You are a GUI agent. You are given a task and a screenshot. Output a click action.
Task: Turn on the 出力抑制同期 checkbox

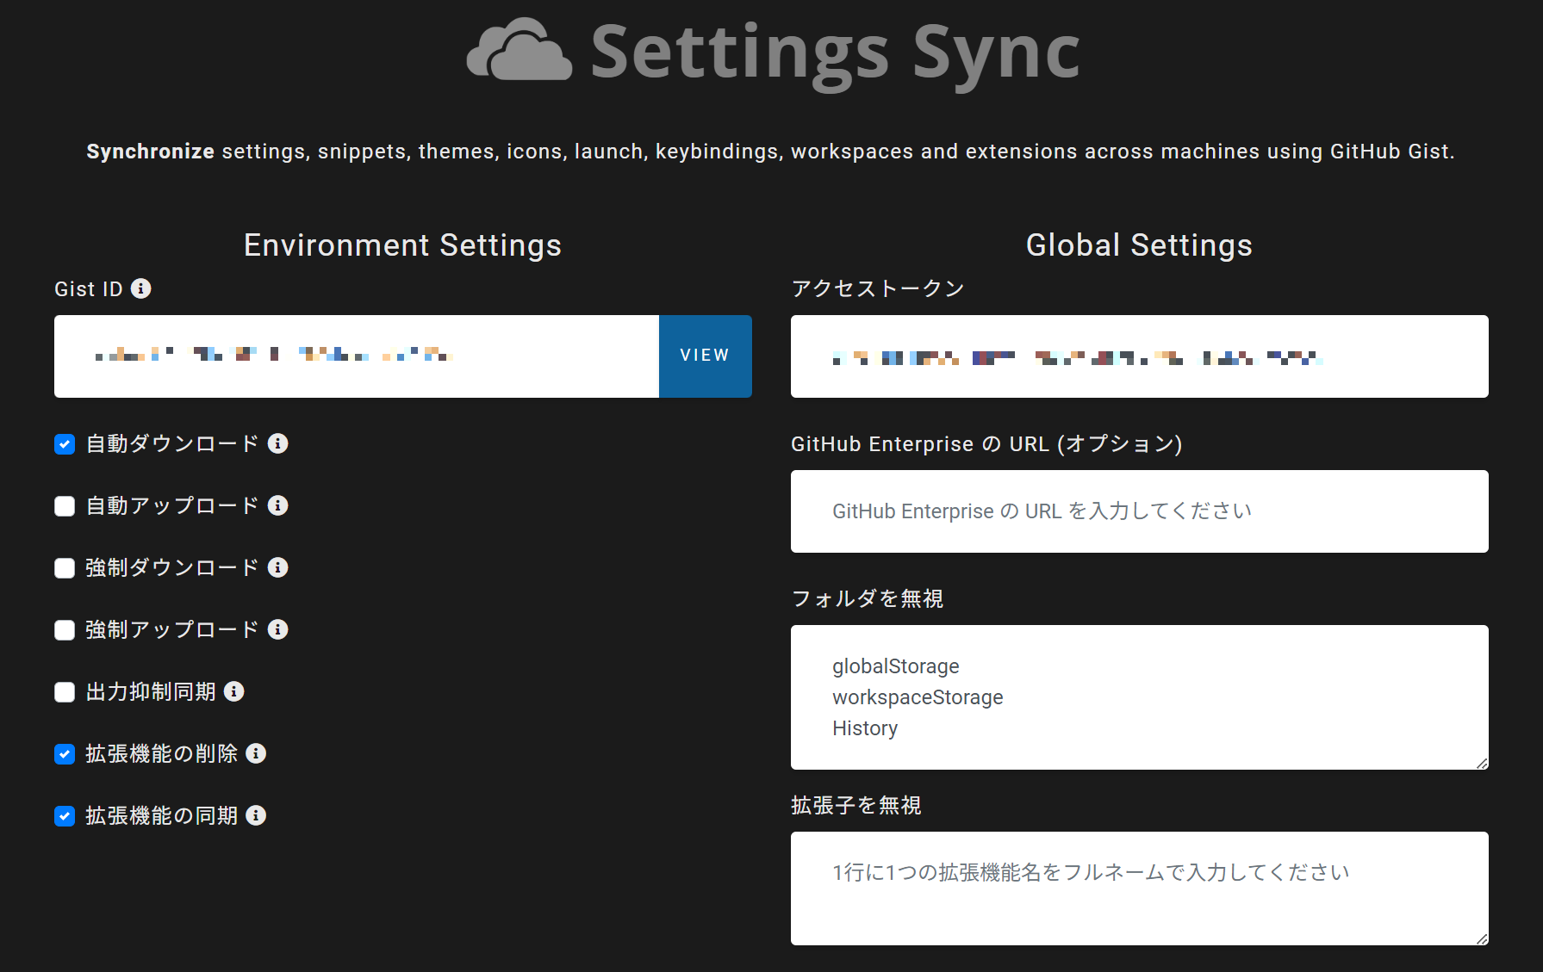[x=65, y=692]
